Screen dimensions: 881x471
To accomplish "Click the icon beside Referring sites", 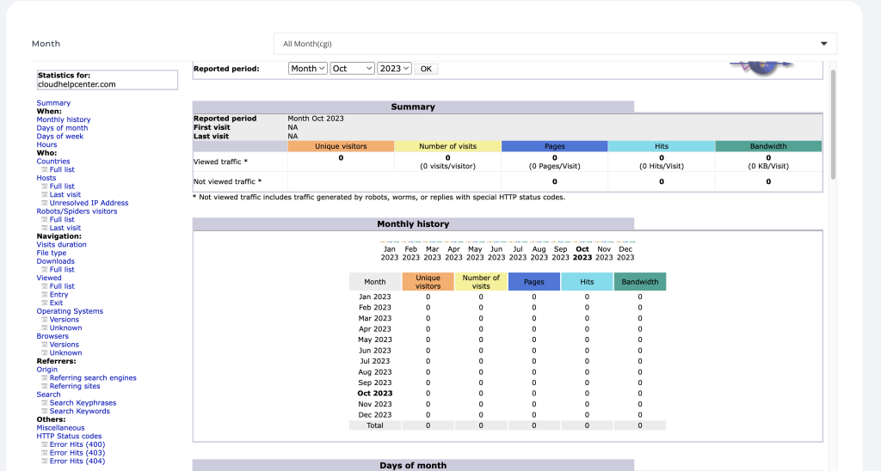I will tap(44, 387).
